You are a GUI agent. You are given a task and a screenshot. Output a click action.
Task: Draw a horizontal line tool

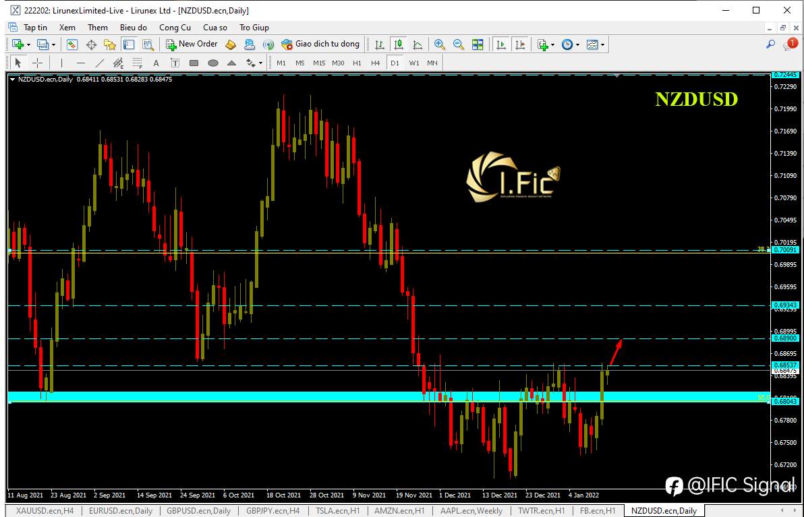pyautogui.click(x=80, y=63)
